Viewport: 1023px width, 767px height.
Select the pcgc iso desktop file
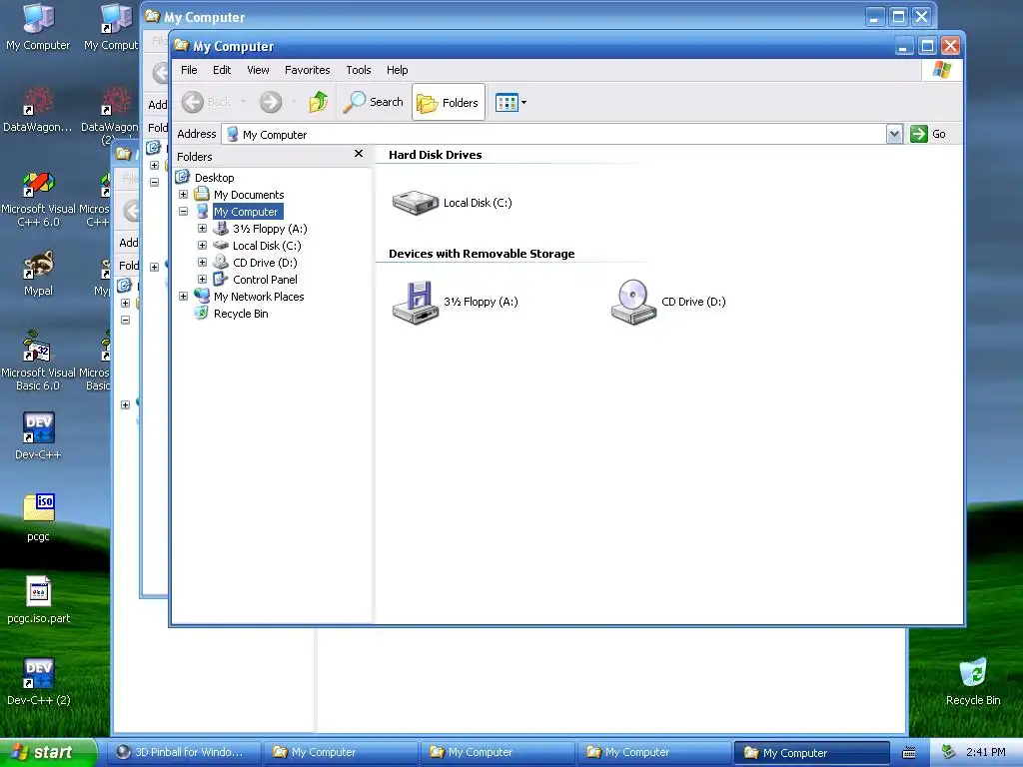pos(38,518)
